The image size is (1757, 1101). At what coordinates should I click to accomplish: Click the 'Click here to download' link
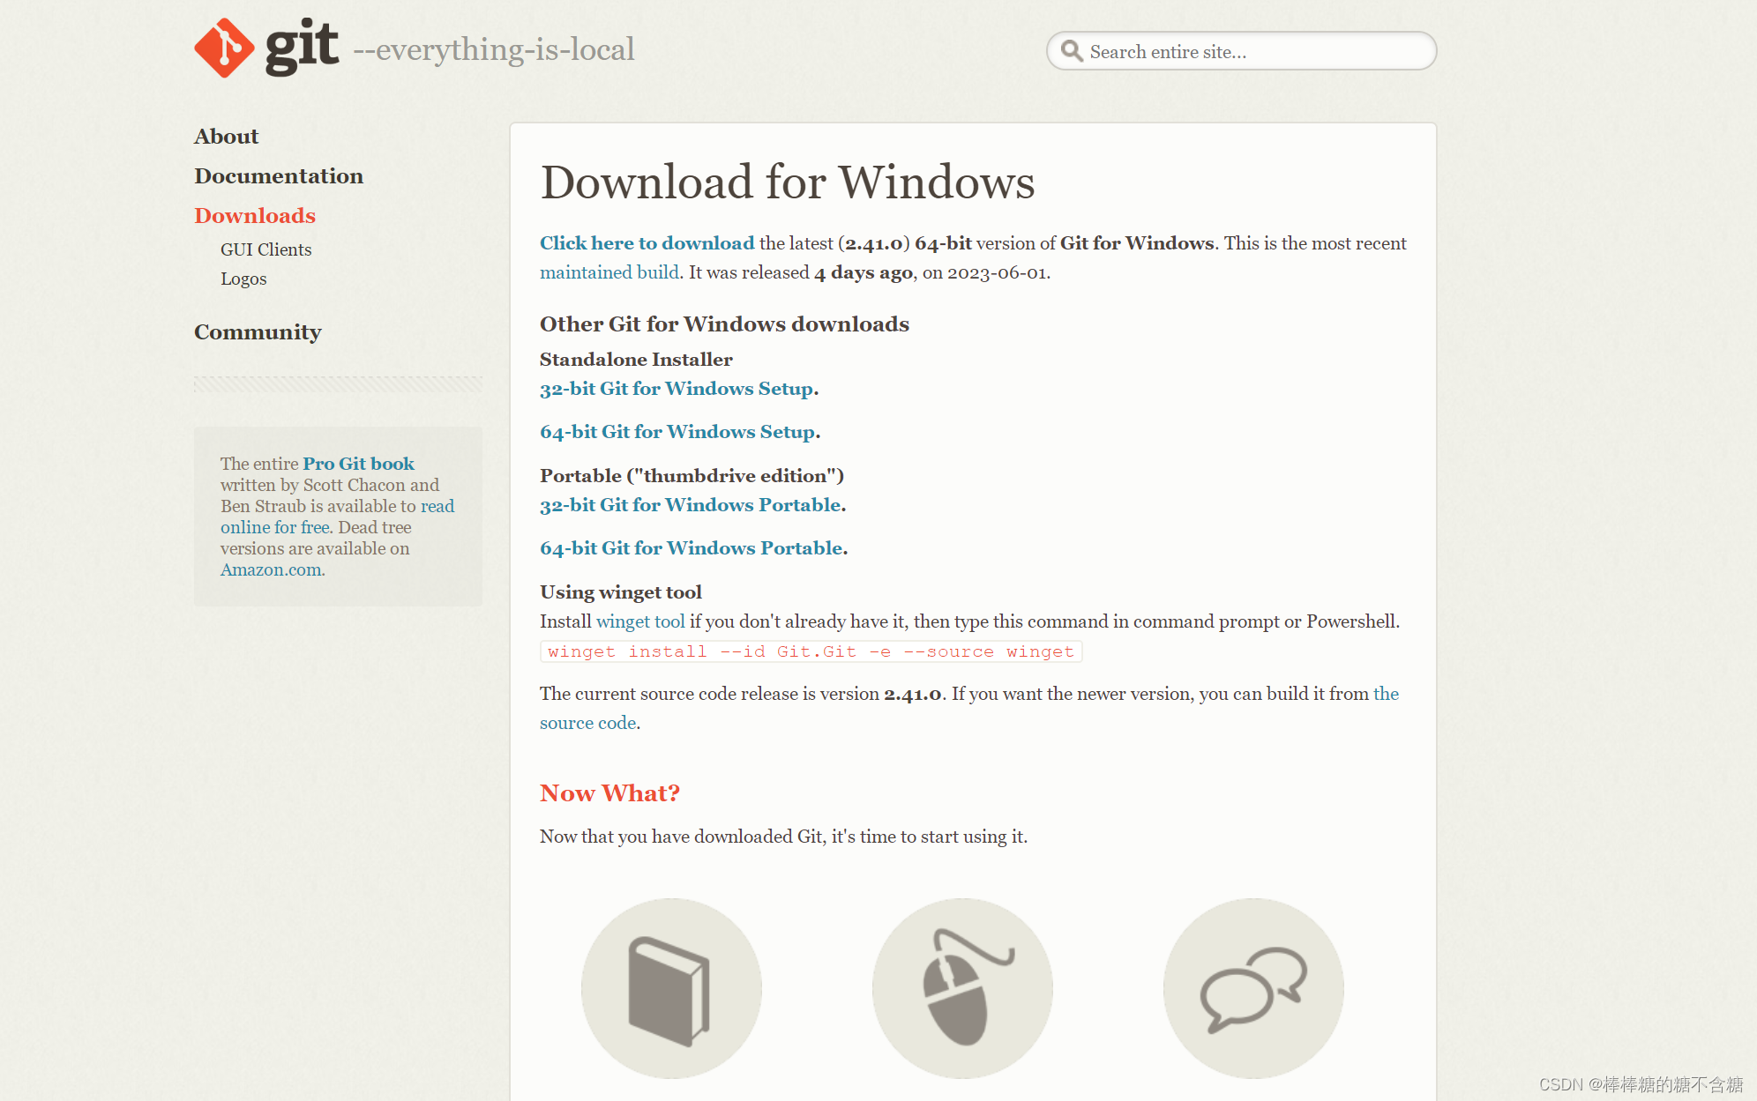647,243
